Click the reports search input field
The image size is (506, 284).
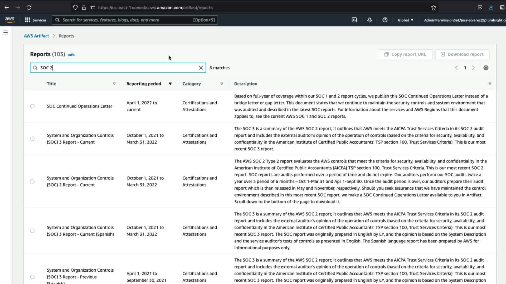click(119, 68)
